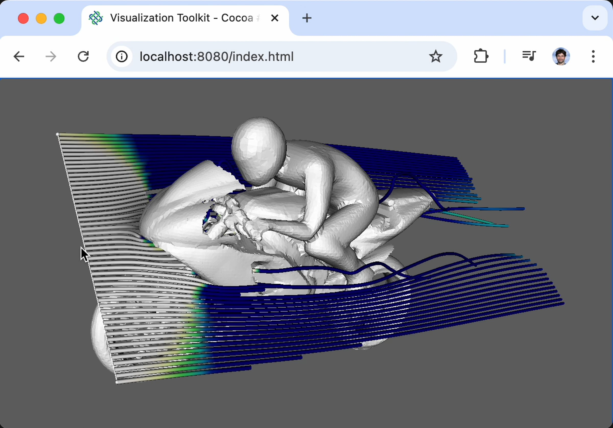Open Chrome three-dot menu

593,57
